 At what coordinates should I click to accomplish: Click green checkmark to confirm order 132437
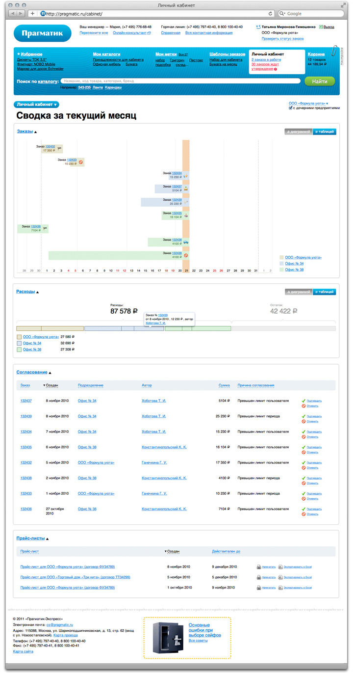[x=303, y=401]
